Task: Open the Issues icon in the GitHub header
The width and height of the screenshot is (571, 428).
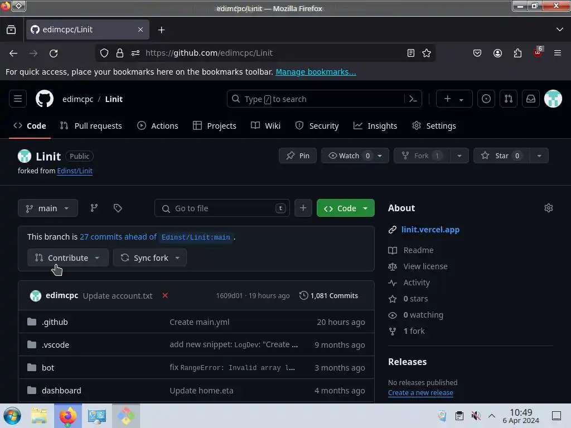Action: pos(486,99)
